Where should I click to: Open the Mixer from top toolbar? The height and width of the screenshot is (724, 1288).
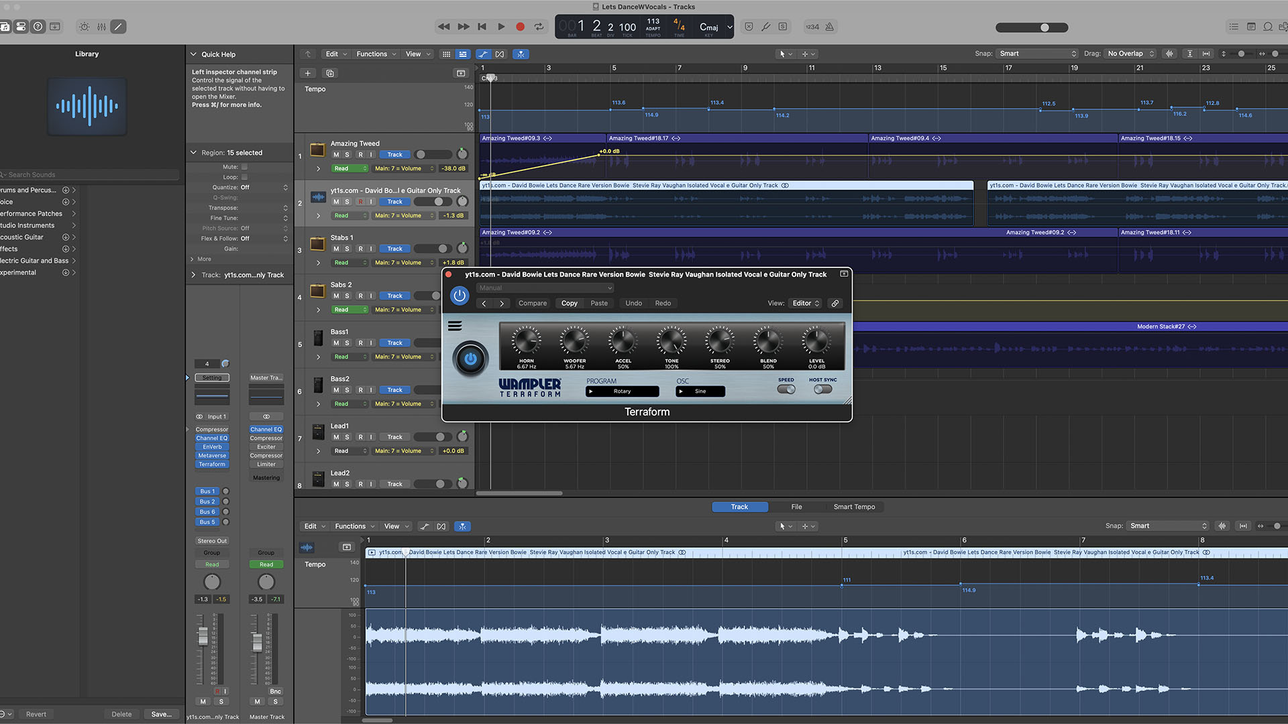coord(101,27)
